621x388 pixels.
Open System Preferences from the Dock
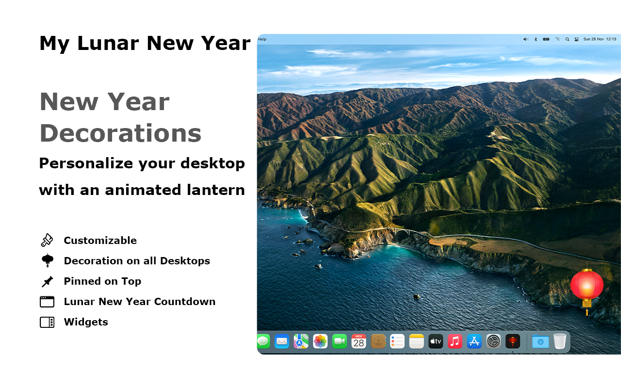click(493, 341)
